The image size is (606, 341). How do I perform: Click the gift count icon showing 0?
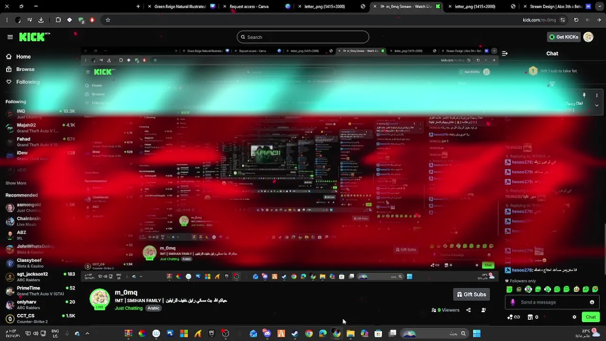click(x=533, y=317)
